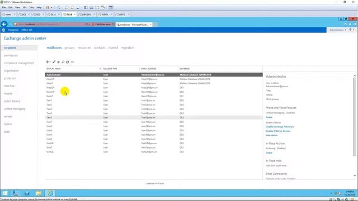Open Server Manager from taskbar

(15, 193)
